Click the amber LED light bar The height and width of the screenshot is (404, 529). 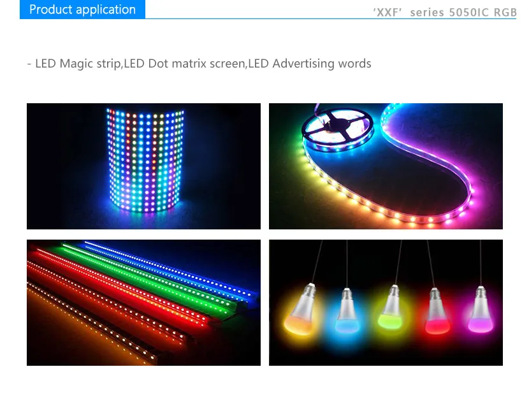(x=91, y=324)
